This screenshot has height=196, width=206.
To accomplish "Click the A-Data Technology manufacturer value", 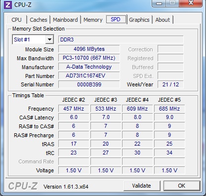I will pos(89,67).
